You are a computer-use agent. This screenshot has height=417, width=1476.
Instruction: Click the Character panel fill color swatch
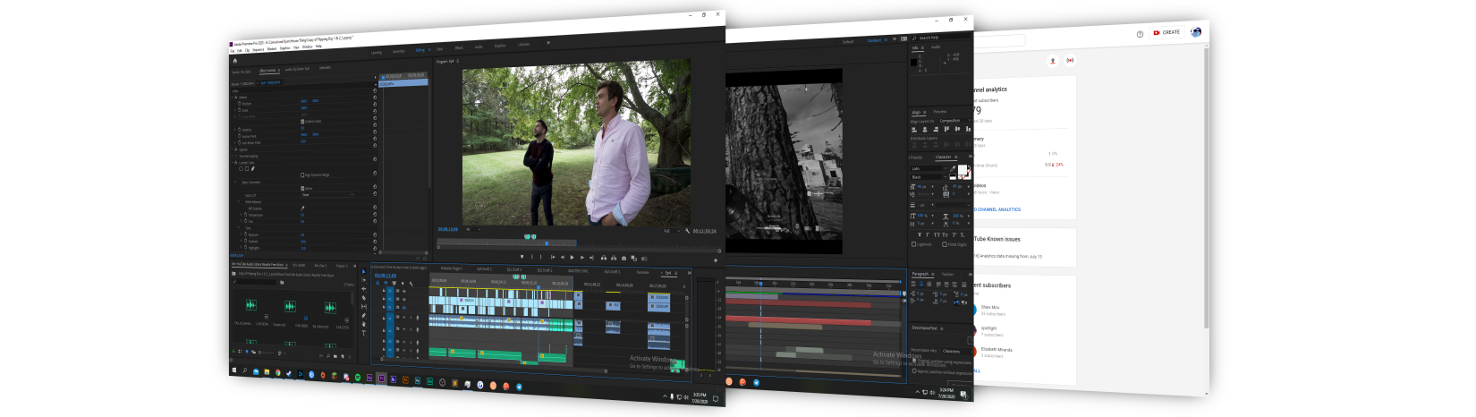(x=963, y=170)
